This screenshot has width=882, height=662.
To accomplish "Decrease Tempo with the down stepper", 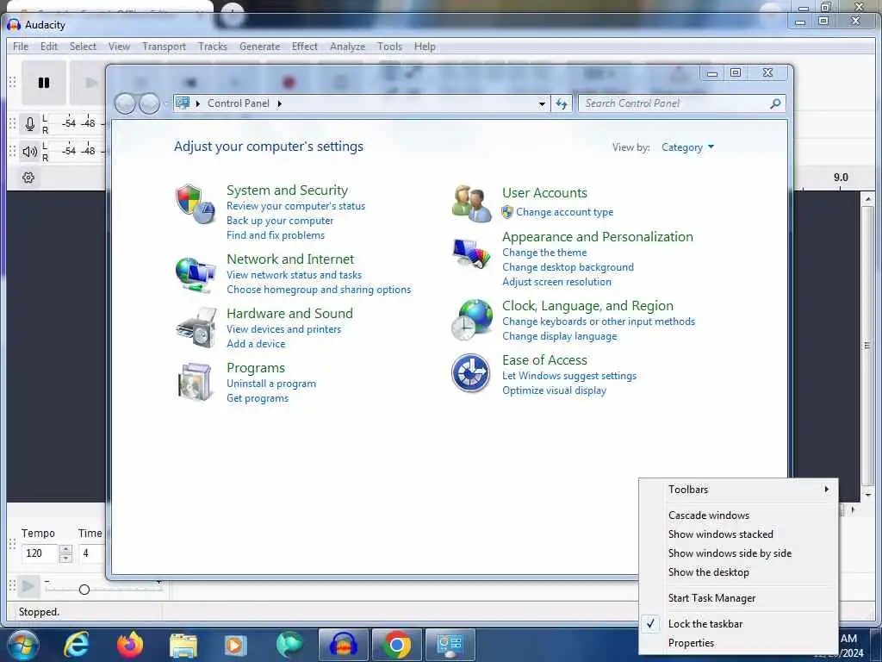I will pyautogui.click(x=65, y=559).
